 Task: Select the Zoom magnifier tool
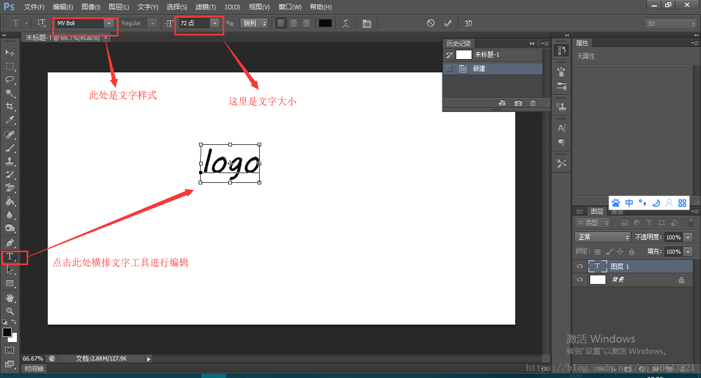(x=10, y=311)
